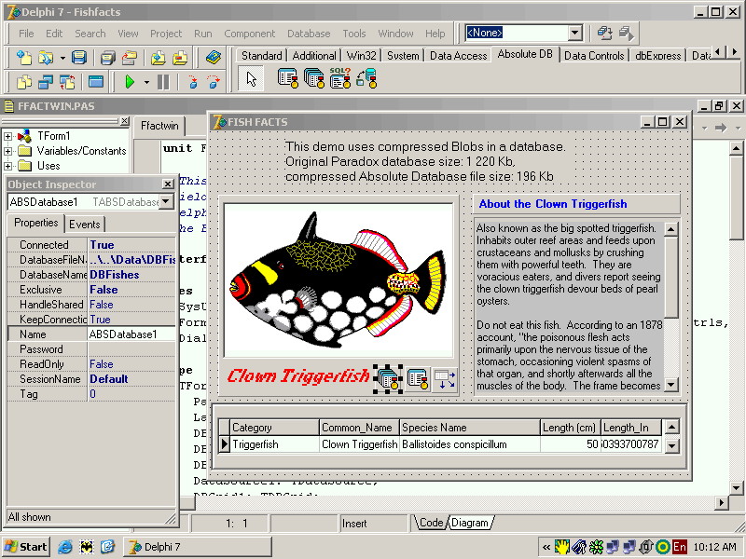Image resolution: width=746 pixels, height=559 pixels.
Task: Open the Database menu
Action: [x=309, y=33]
